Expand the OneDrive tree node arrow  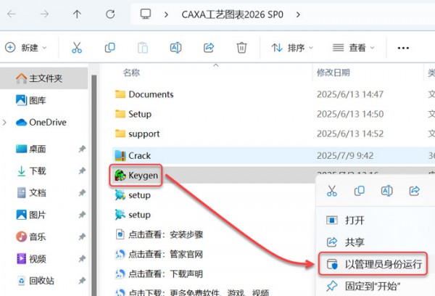click(x=4, y=122)
